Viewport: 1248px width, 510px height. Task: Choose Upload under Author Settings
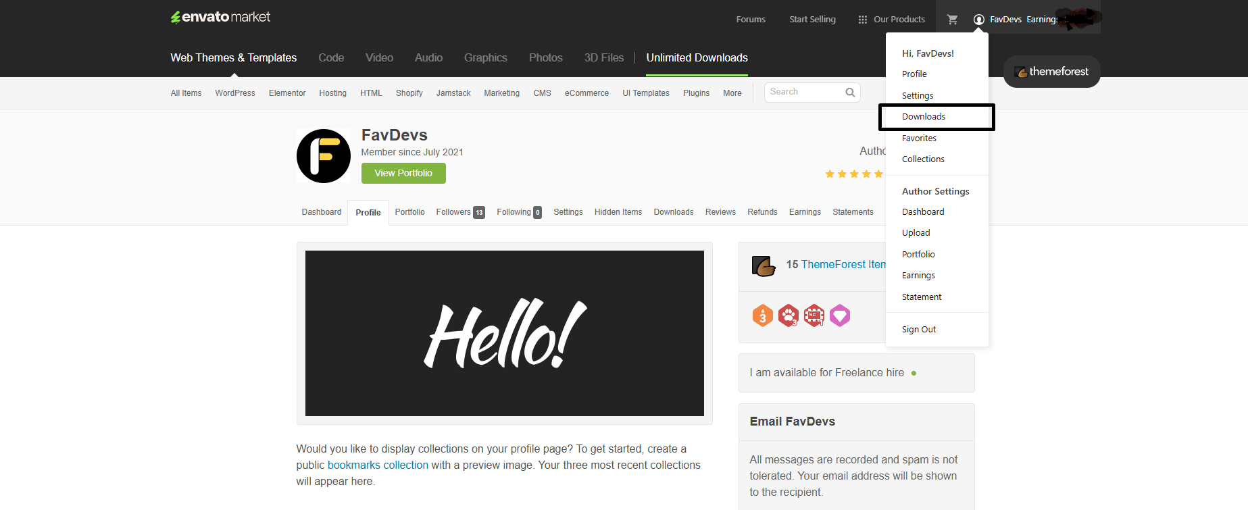pos(916,233)
